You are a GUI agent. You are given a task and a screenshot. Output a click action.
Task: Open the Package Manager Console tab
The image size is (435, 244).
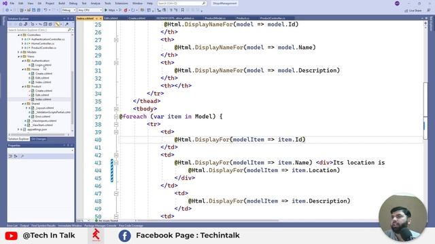coord(100,226)
